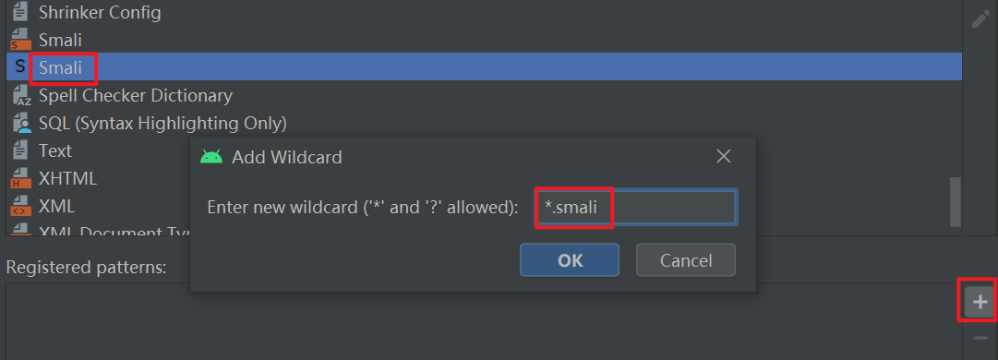
Task: Click the Shrinker Config file icon
Action: (20, 12)
